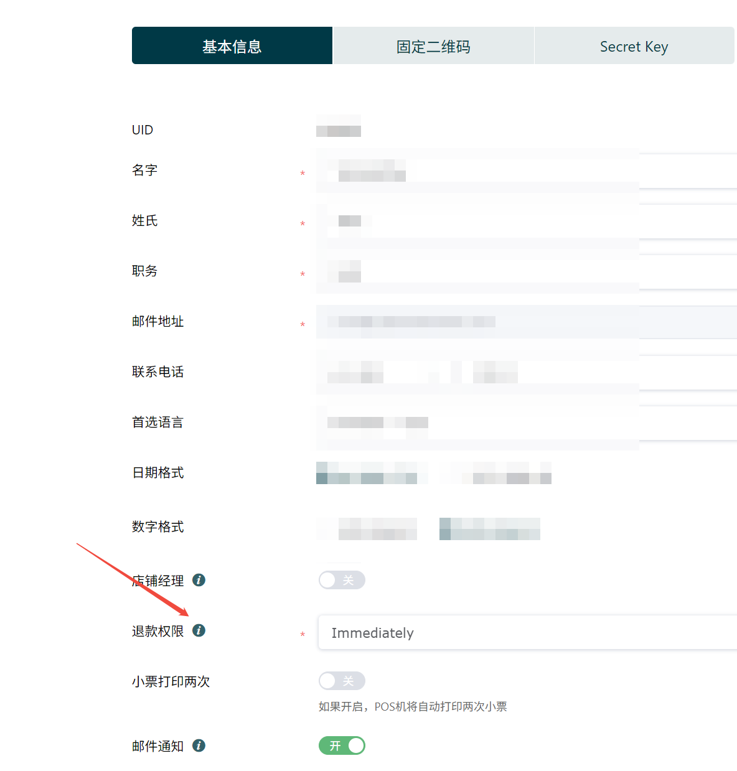The width and height of the screenshot is (737, 771).
Task: Click the 如果开启，POS机将自动打印两次小票 hint text
Action: [x=413, y=706]
